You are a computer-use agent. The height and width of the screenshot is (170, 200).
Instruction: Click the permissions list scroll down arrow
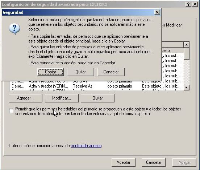pos(186,88)
